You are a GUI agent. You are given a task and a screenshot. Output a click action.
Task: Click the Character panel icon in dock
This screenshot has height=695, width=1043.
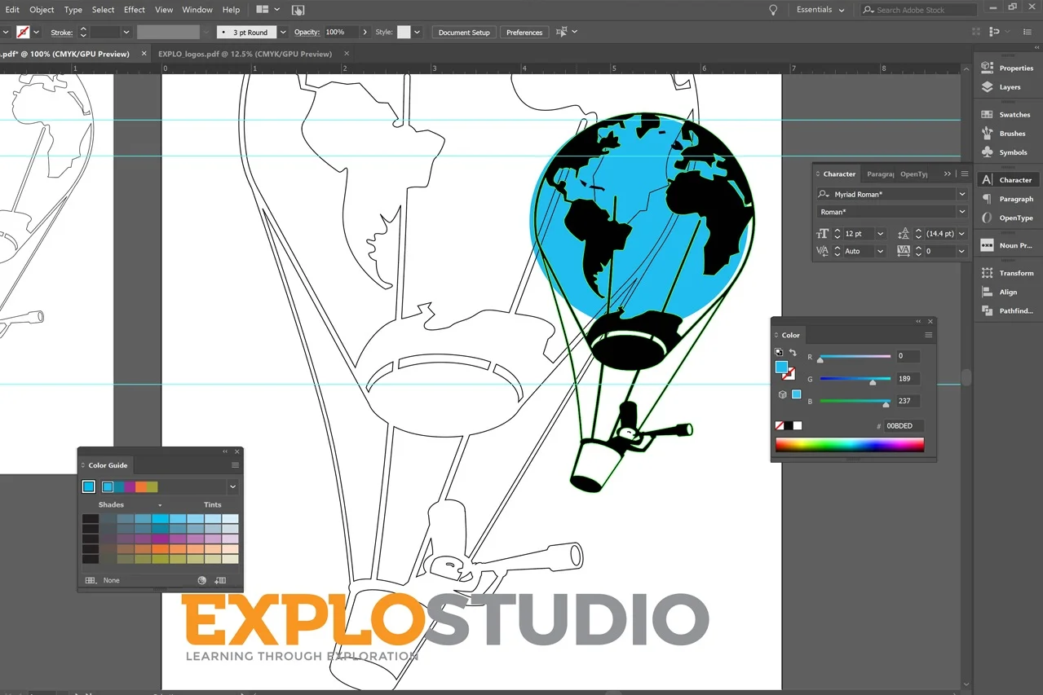[987, 180]
